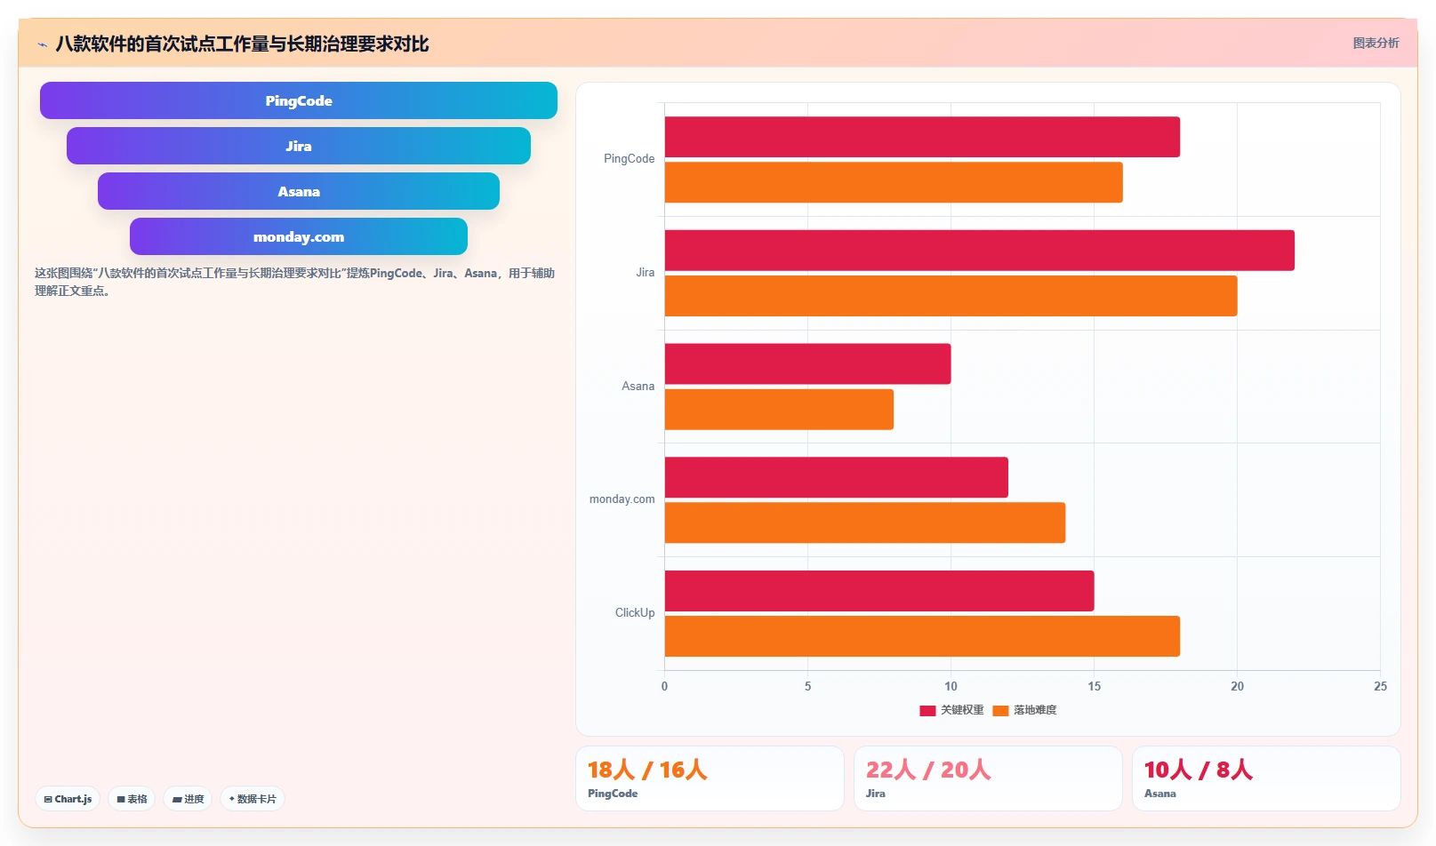Click Jira's red 关键权重 bar
Screen dimensions: 1436x846
coord(980,251)
